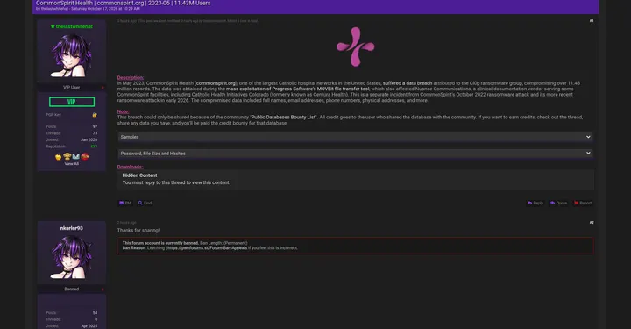Click chevron on the Password, File Size row
Viewport: 631px width, 329px height.
(588, 153)
